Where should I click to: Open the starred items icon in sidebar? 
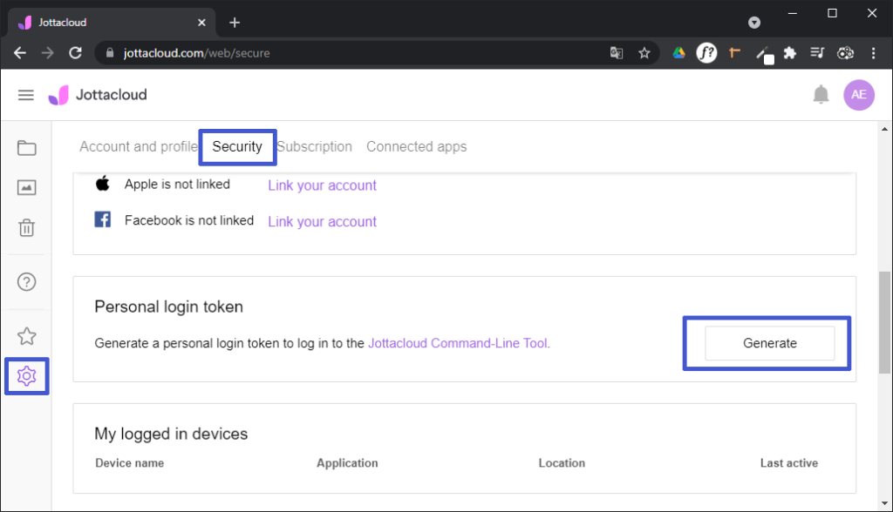[27, 336]
